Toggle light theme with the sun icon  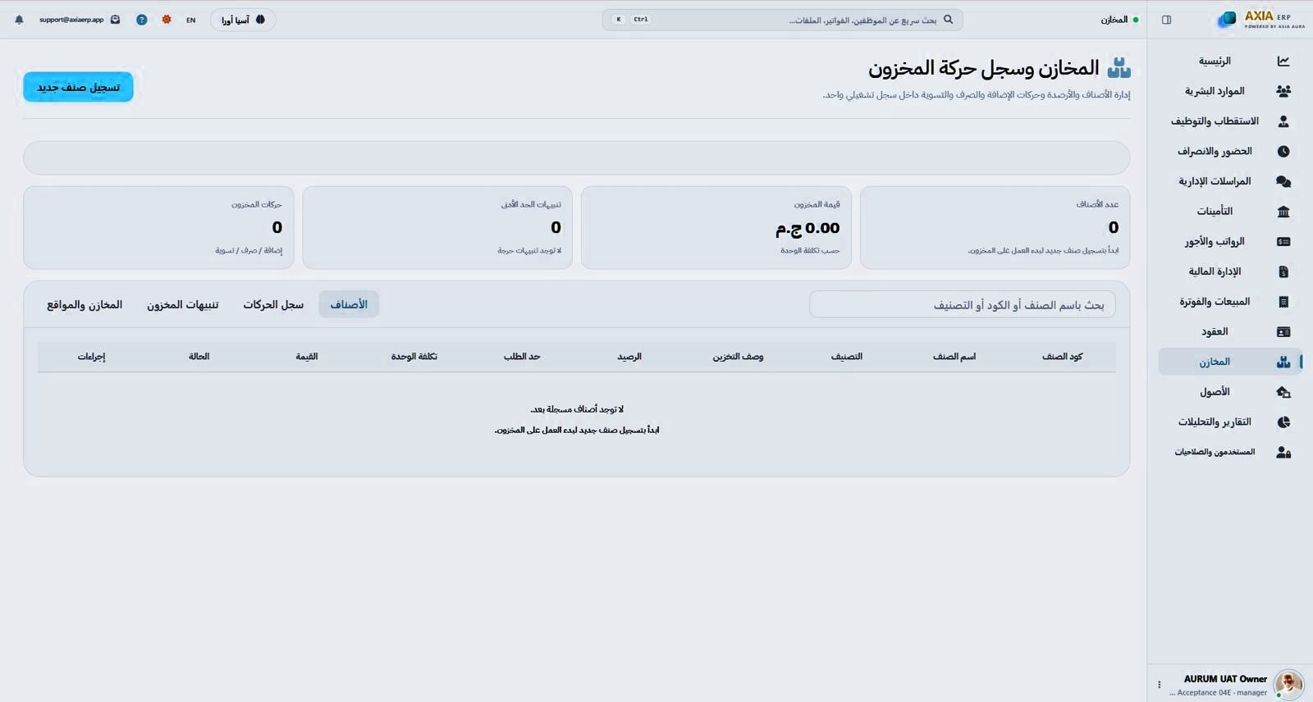[x=167, y=20]
